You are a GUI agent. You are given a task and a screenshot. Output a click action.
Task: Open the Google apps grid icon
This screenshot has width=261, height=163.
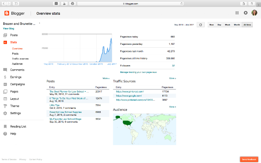(x=237, y=13)
